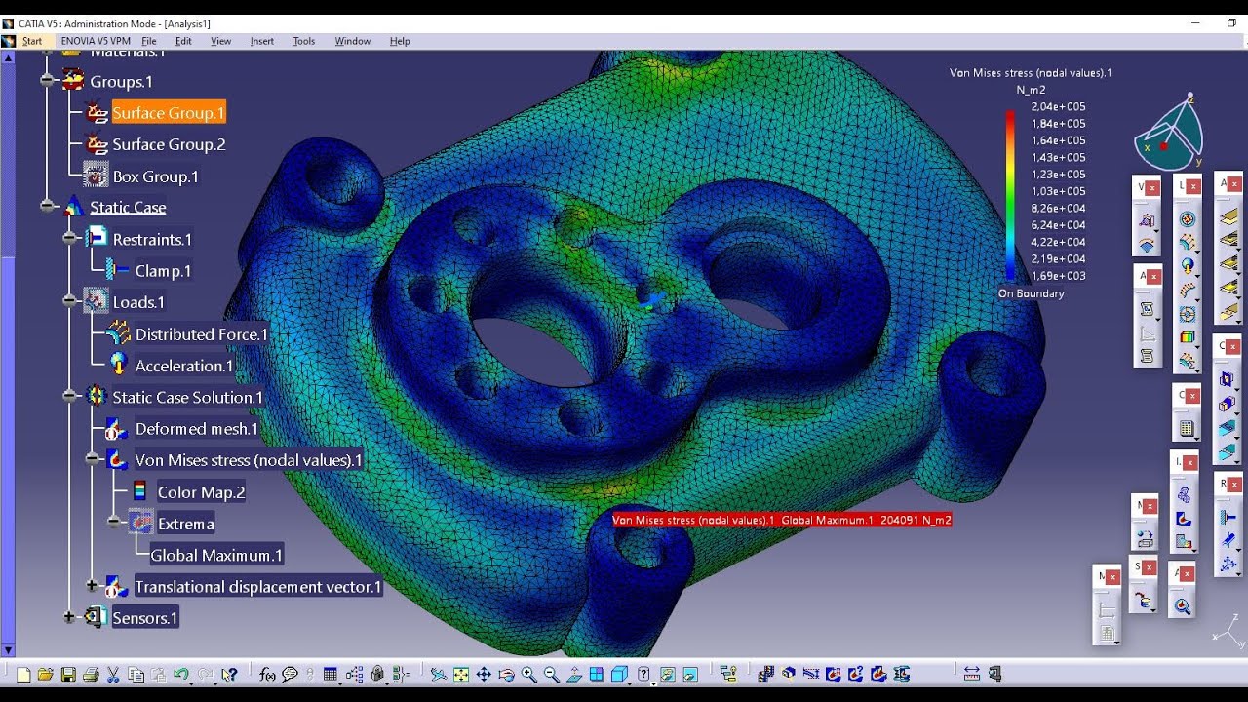Click the Undo arrow icon
The height and width of the screenshot is (702, 1248).
(180, 674)
